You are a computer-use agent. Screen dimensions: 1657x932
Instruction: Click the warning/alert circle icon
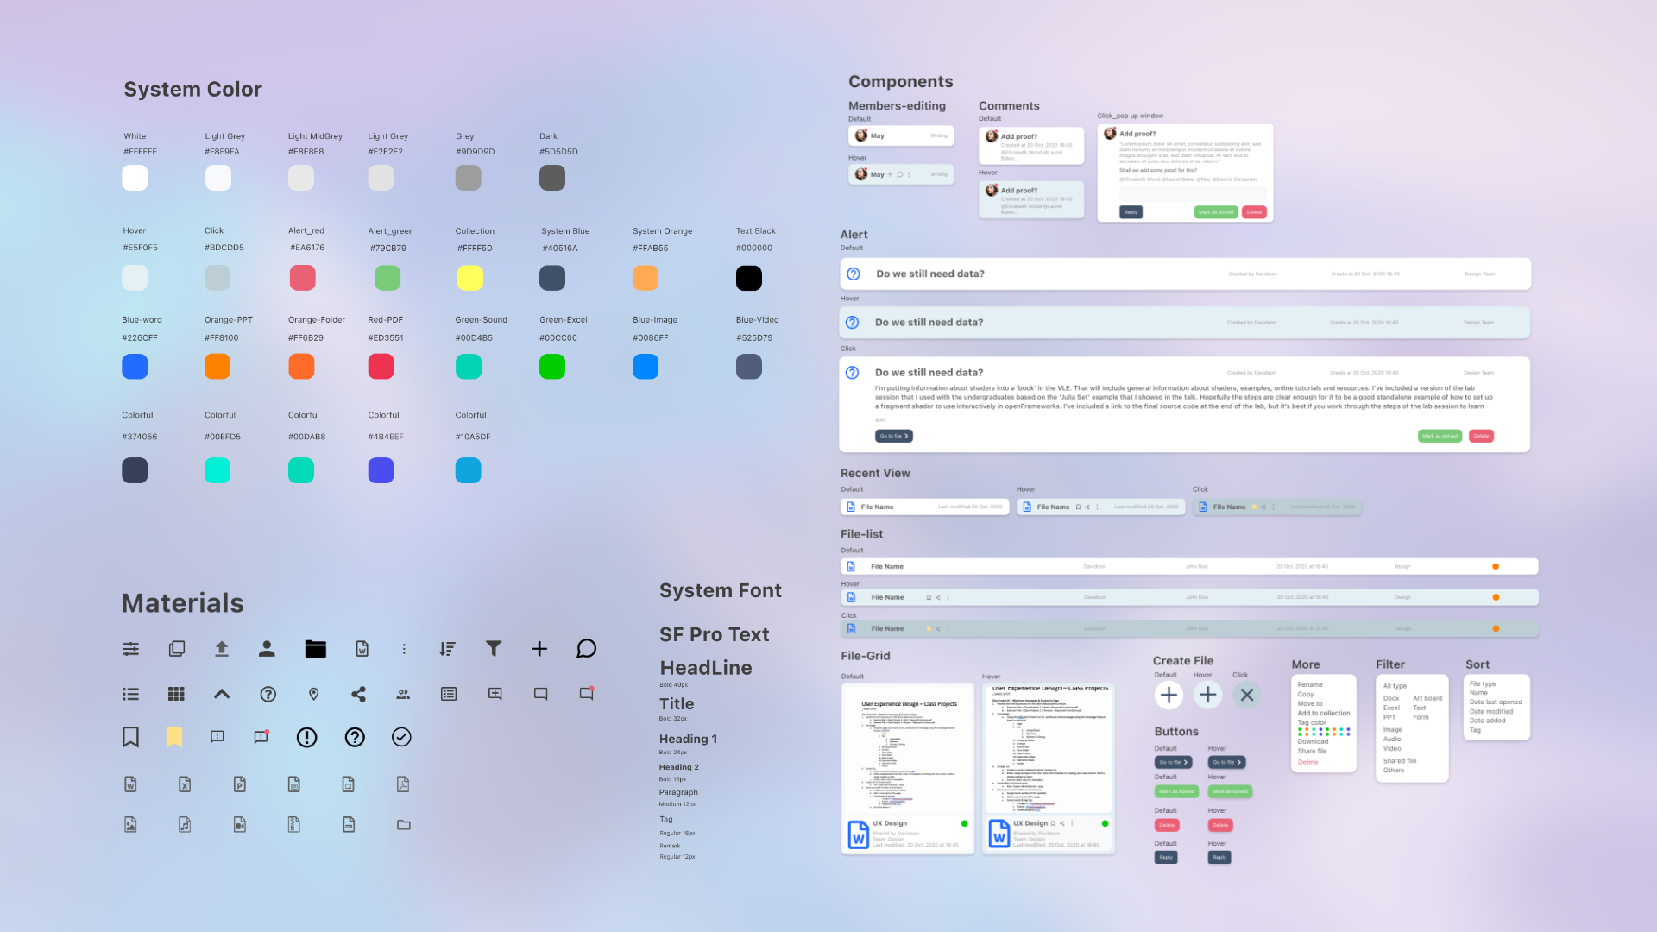pyautogui.click(x=305, y=736)
